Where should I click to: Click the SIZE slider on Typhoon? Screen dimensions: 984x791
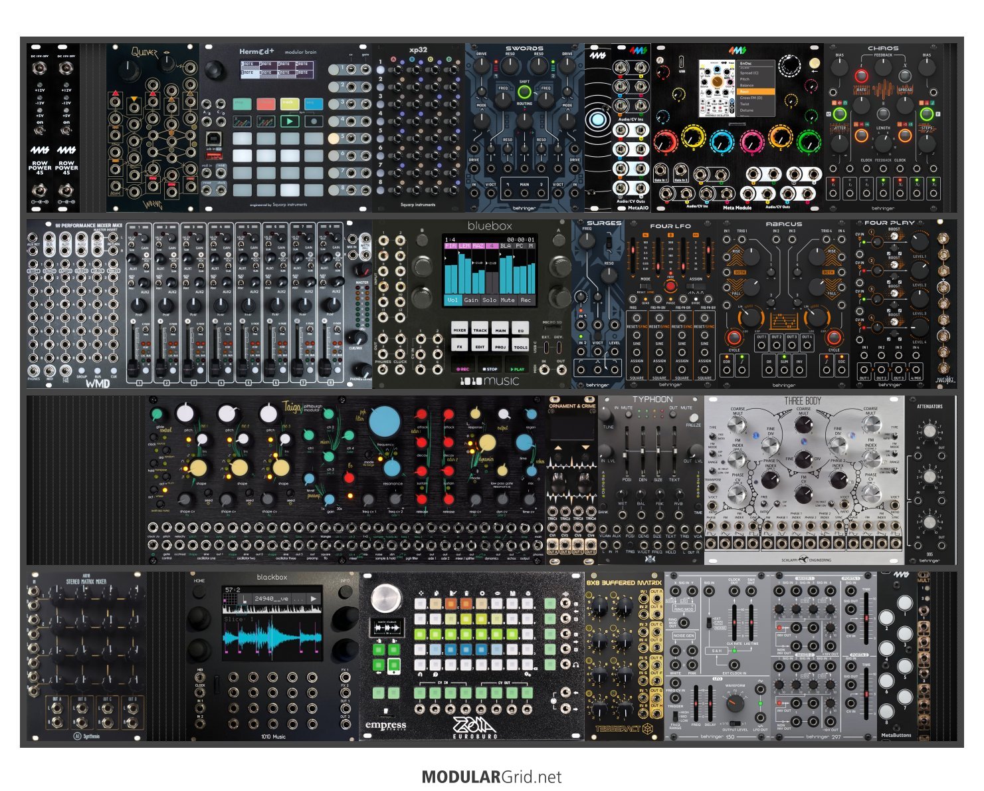click(658, 452)
